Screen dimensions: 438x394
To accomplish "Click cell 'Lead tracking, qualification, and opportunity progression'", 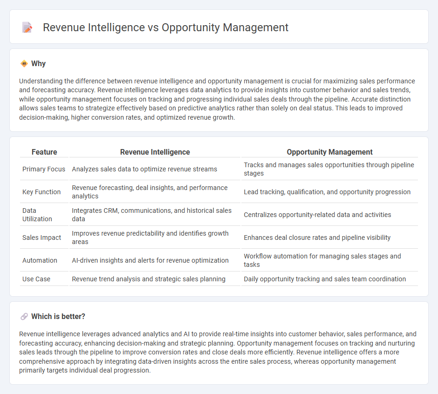I will coord(329,192).
